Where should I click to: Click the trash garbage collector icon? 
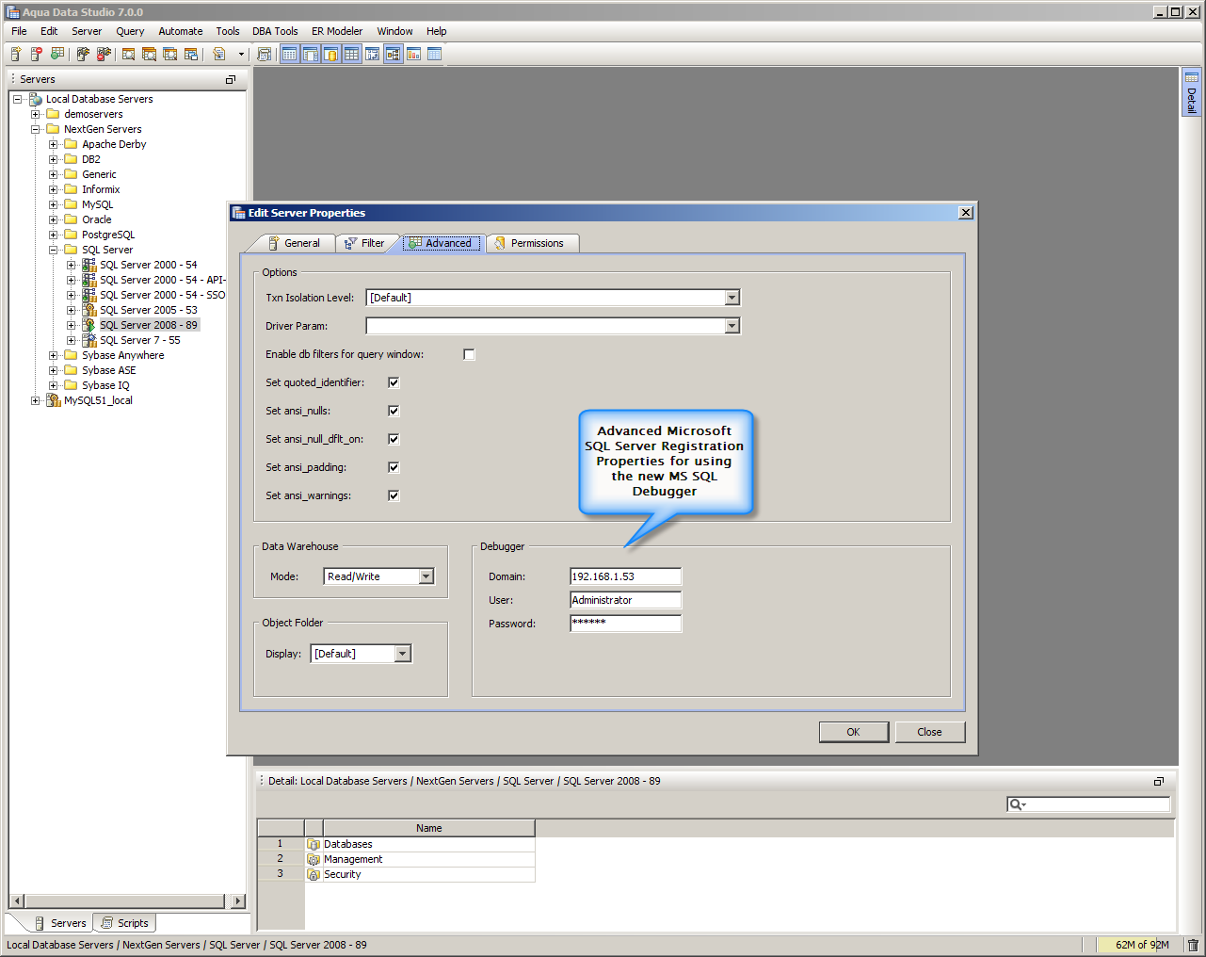coord(1193,945)
